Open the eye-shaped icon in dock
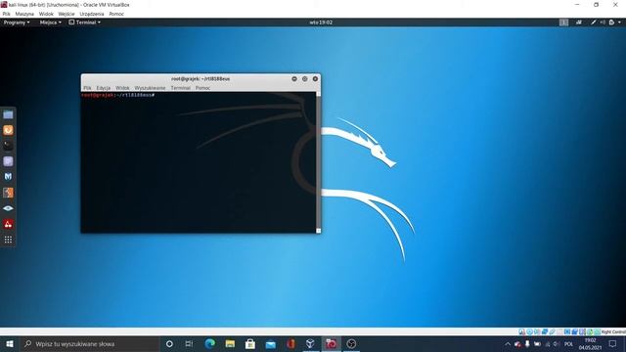 click(8, 208)
